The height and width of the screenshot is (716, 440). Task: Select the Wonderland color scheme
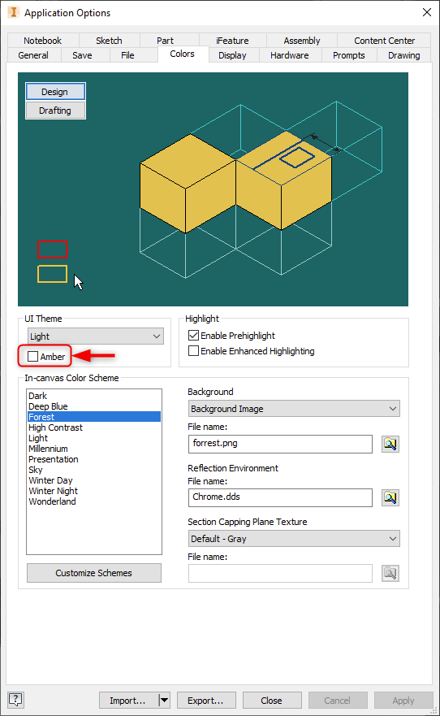[94, 501]
